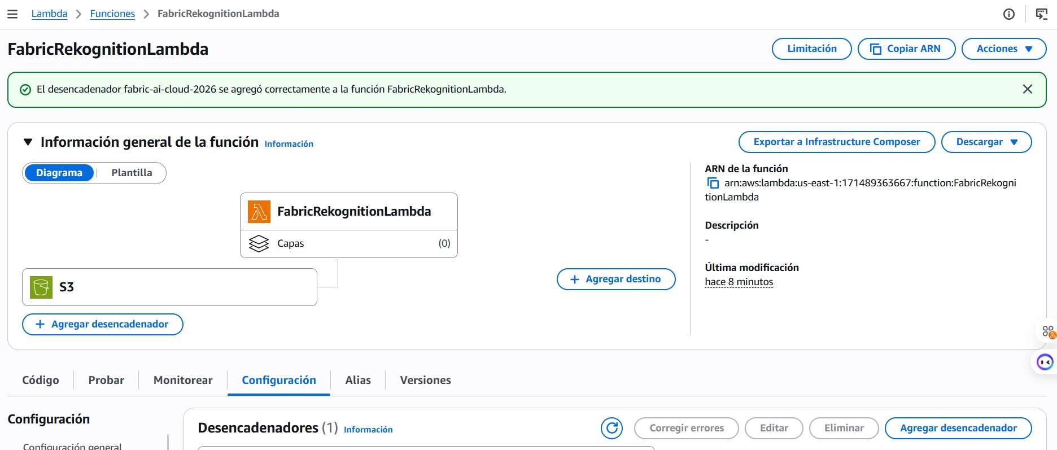Click the Copiar ARN button

coord(906,49)
